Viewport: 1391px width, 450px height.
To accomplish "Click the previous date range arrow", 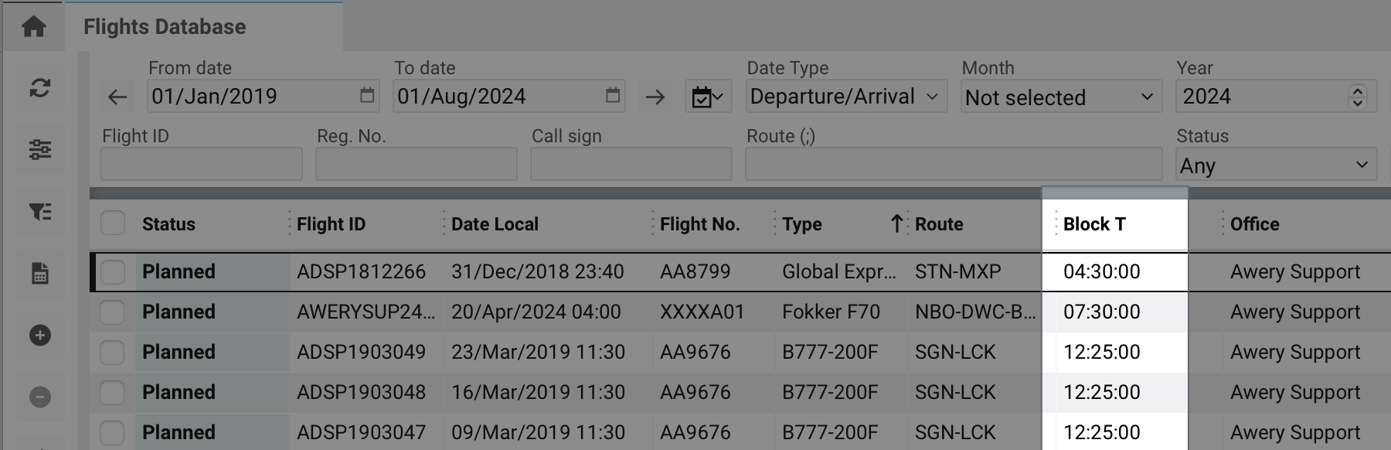I will 117,97.
